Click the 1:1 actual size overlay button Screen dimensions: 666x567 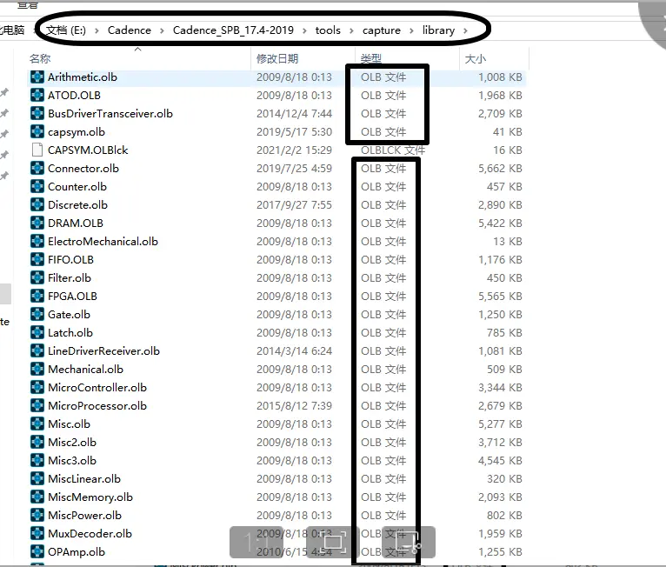pyautogui.click(x=256, y=543)
